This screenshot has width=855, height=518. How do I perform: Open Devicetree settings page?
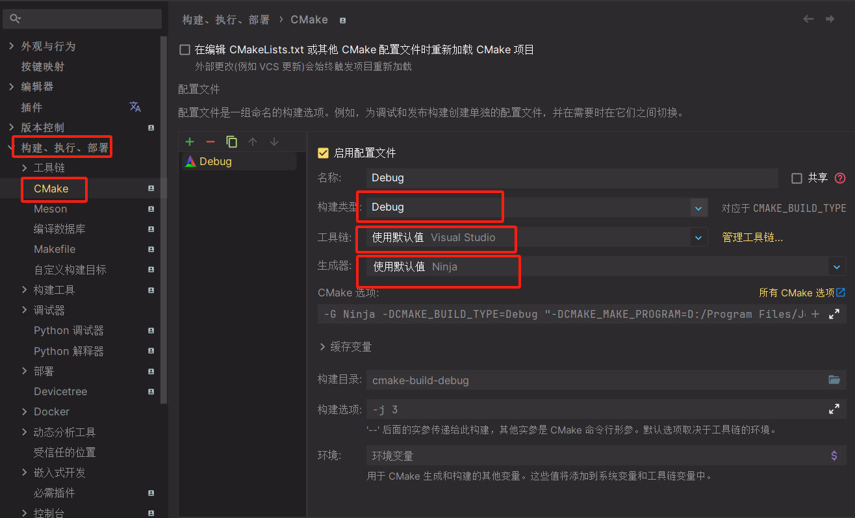pos(60,391)
